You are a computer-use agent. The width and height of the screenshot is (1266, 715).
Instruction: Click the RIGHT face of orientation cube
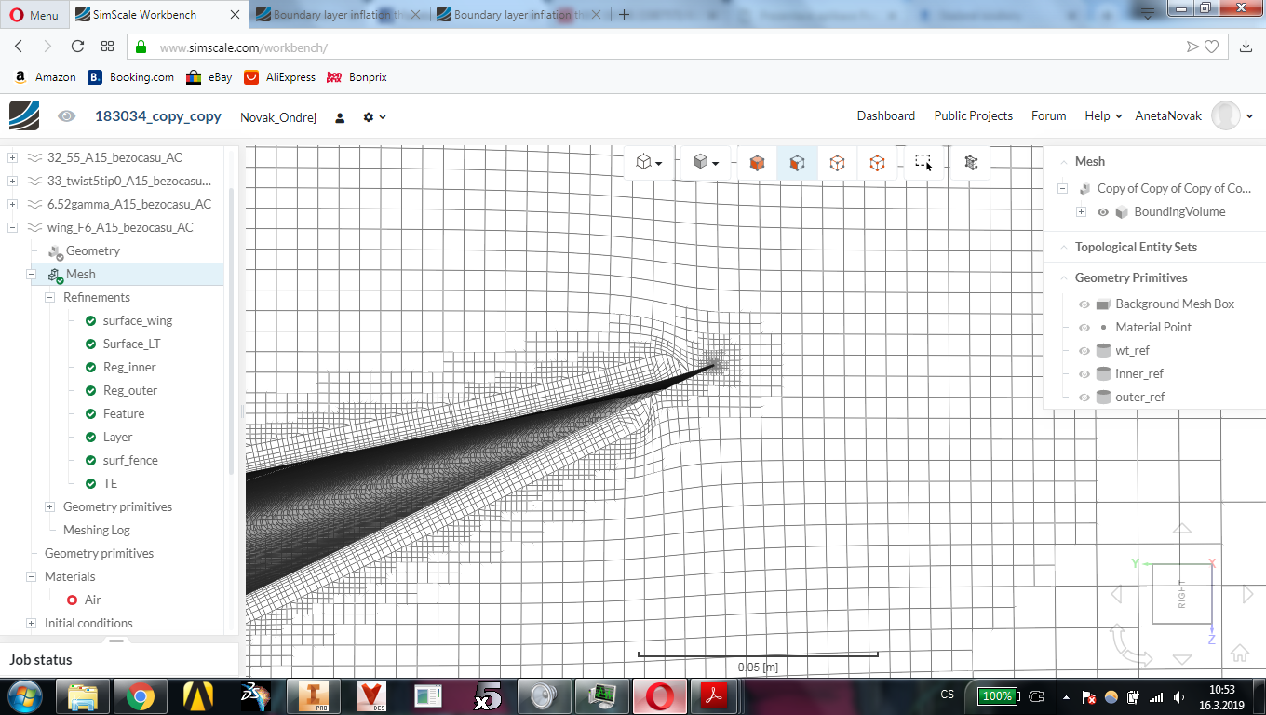(1182, 594)
